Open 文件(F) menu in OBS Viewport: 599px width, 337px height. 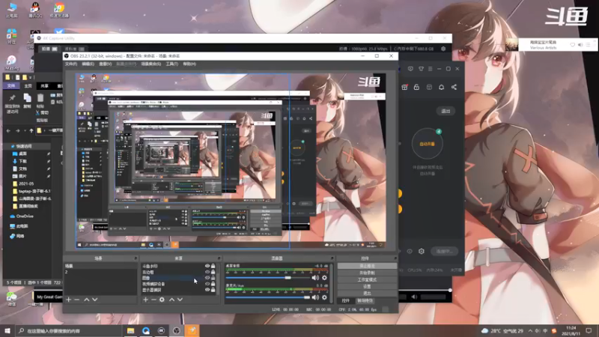71,64
